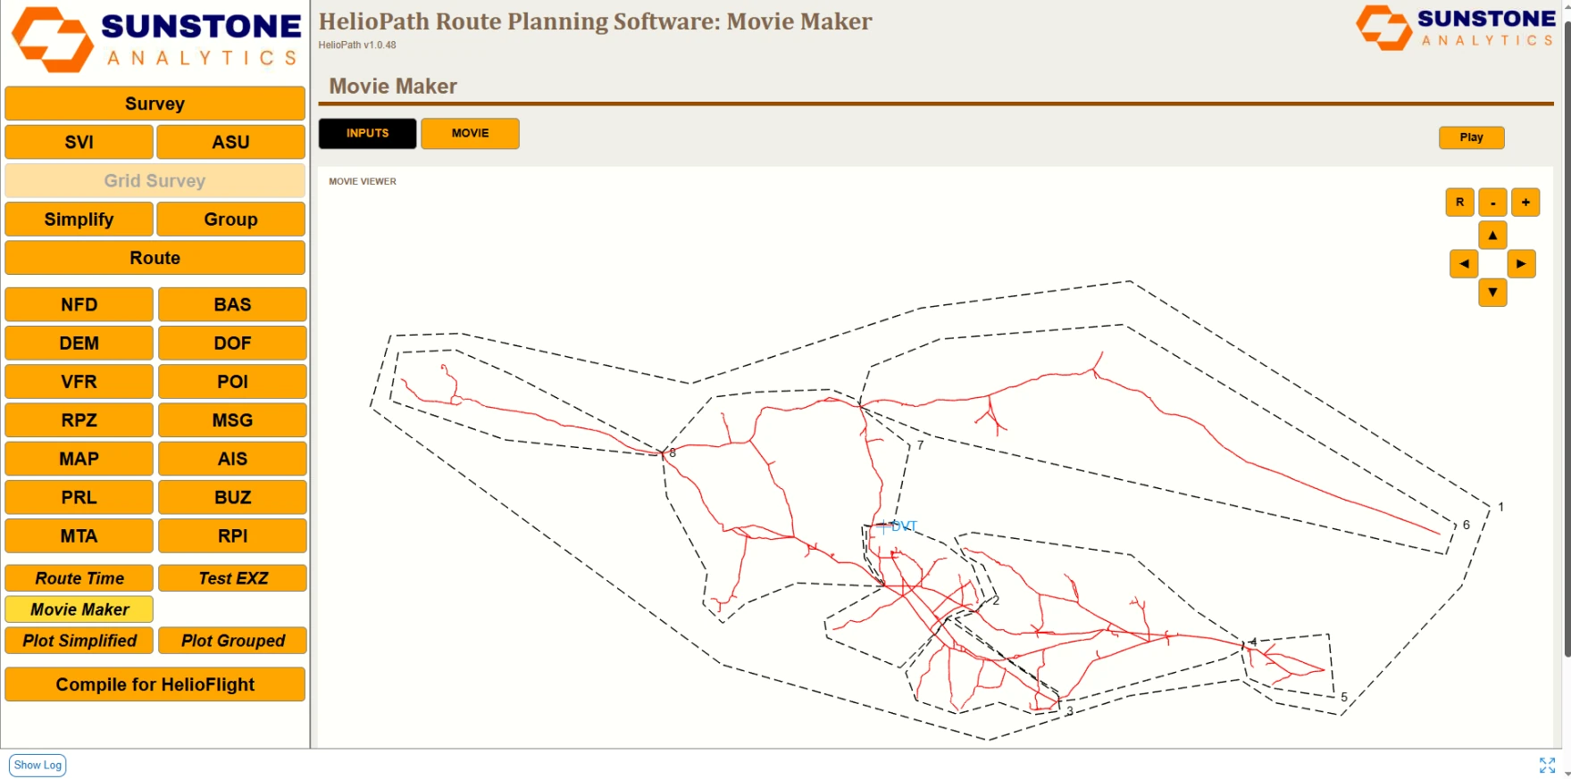
Task: Click Compile for HelioFlight
Action: tap(155, 684)
